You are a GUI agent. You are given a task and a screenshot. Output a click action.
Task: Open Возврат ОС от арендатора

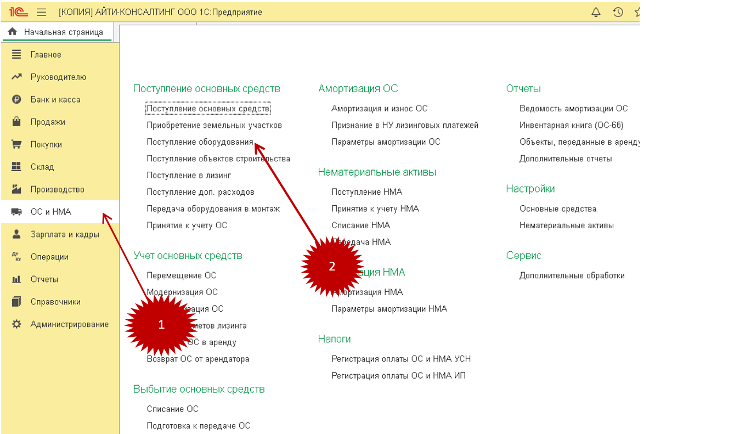coord(198,359)
